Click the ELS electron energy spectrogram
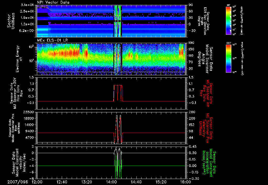Image resolution: width=268 pixels, height=185 pixels. point(111,59)
